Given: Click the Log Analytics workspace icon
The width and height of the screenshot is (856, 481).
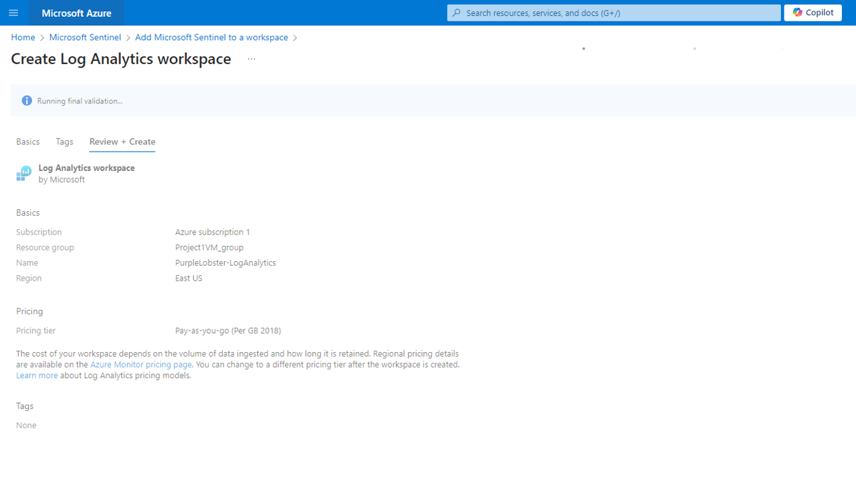Looking at the screenshot, I should 24,174.
